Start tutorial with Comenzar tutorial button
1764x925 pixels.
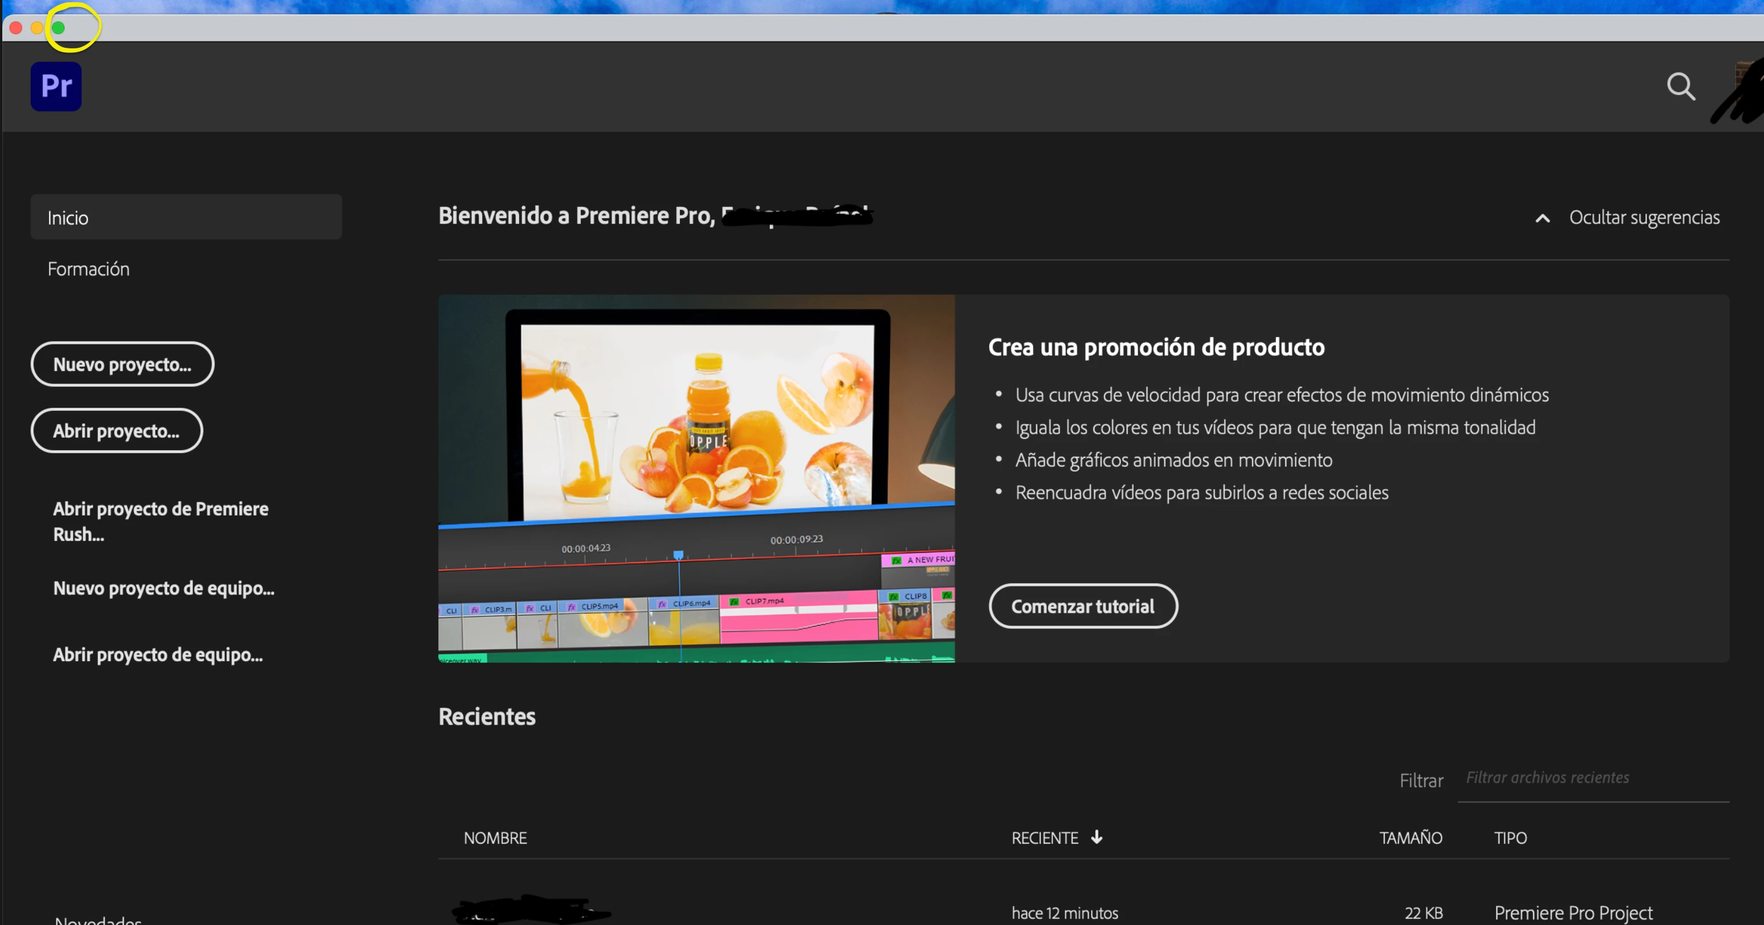(1082, 606)
